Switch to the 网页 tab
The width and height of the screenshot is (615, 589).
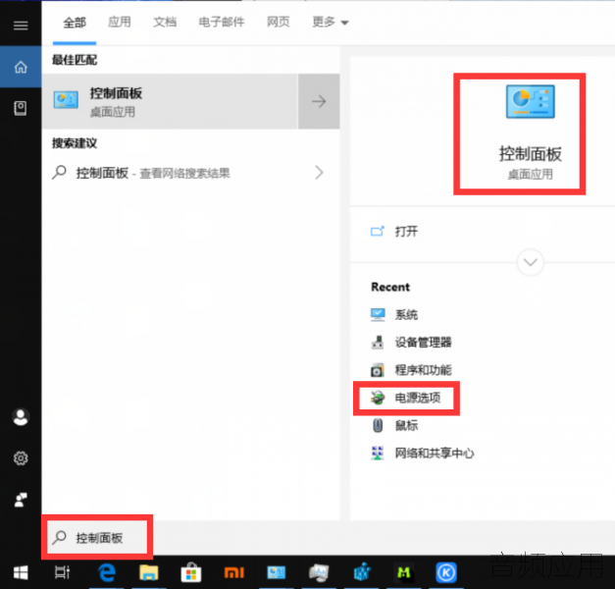(x=279, y=22)
